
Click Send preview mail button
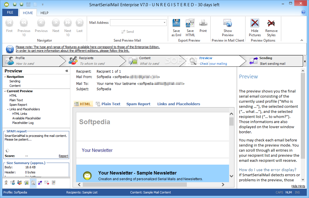pyautogui.click(x=128, y=32)
